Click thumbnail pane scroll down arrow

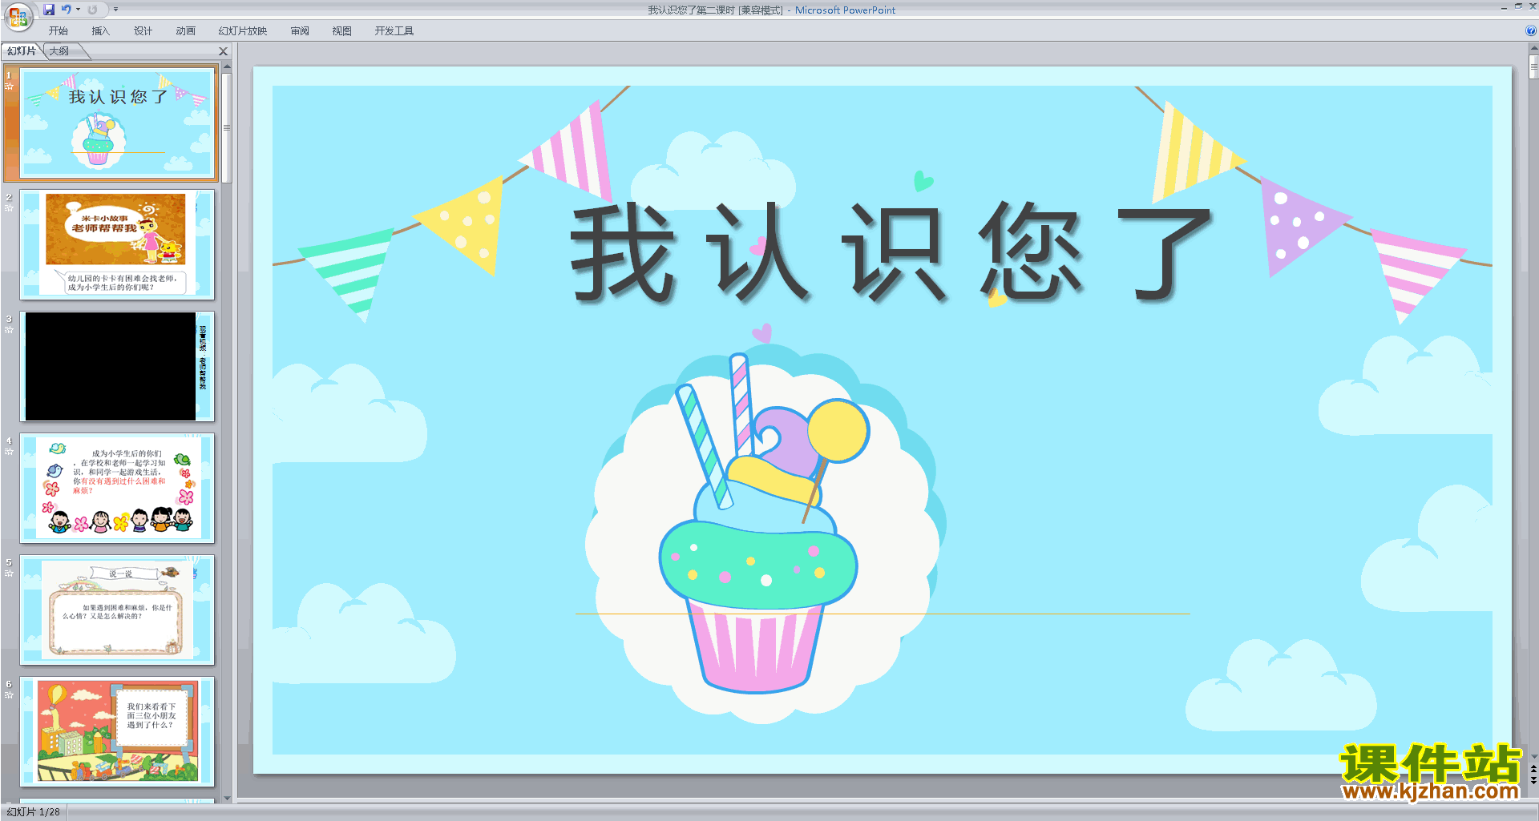227,798
